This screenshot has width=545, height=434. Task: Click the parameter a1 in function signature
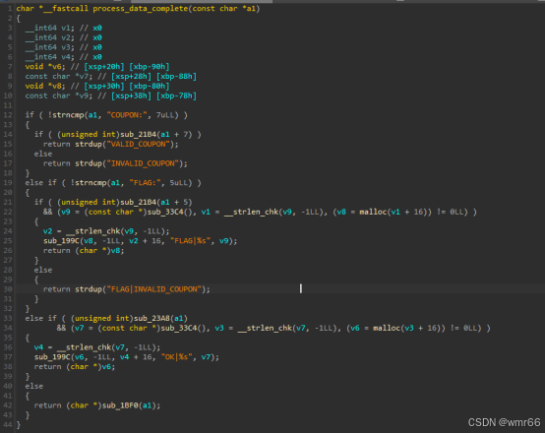pos(251,8)
